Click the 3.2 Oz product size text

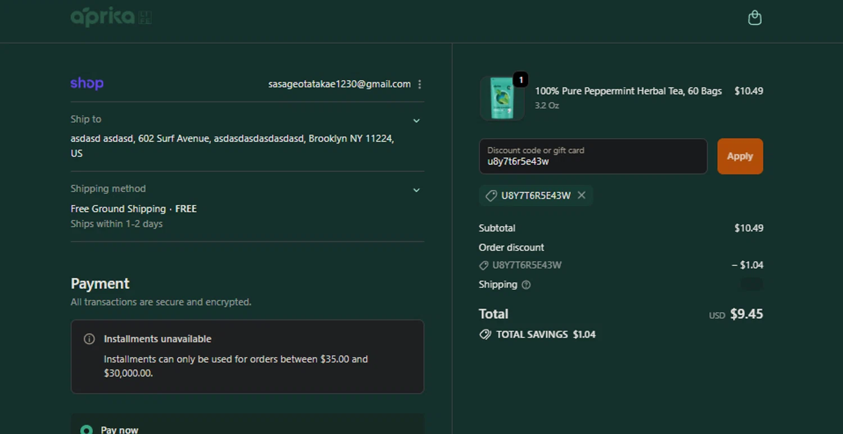[547, 106]
